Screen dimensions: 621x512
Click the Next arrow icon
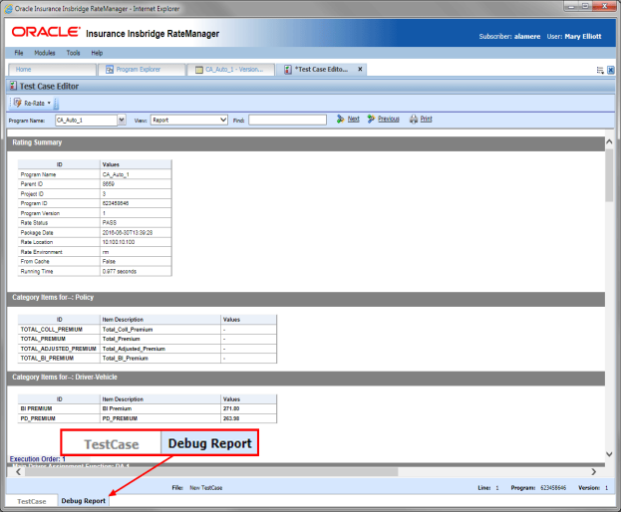point(340,119)
